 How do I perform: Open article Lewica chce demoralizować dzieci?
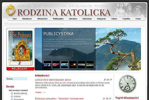tap(53, 80)
